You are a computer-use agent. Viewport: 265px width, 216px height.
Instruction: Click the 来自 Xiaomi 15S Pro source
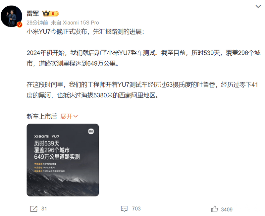[x=75, y=23]
